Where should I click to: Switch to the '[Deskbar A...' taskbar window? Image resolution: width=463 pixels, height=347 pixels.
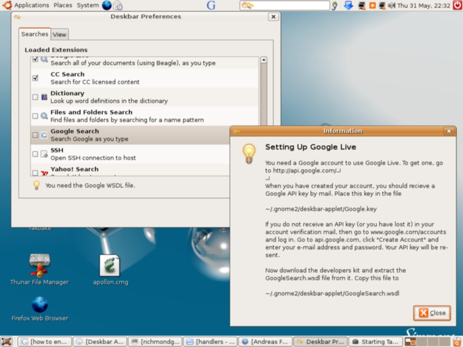(x=100, y=342)
